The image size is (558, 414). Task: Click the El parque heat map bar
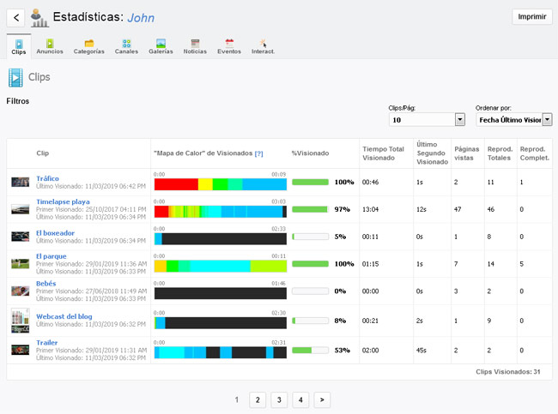pyautogui.click(x=221, y=267)
